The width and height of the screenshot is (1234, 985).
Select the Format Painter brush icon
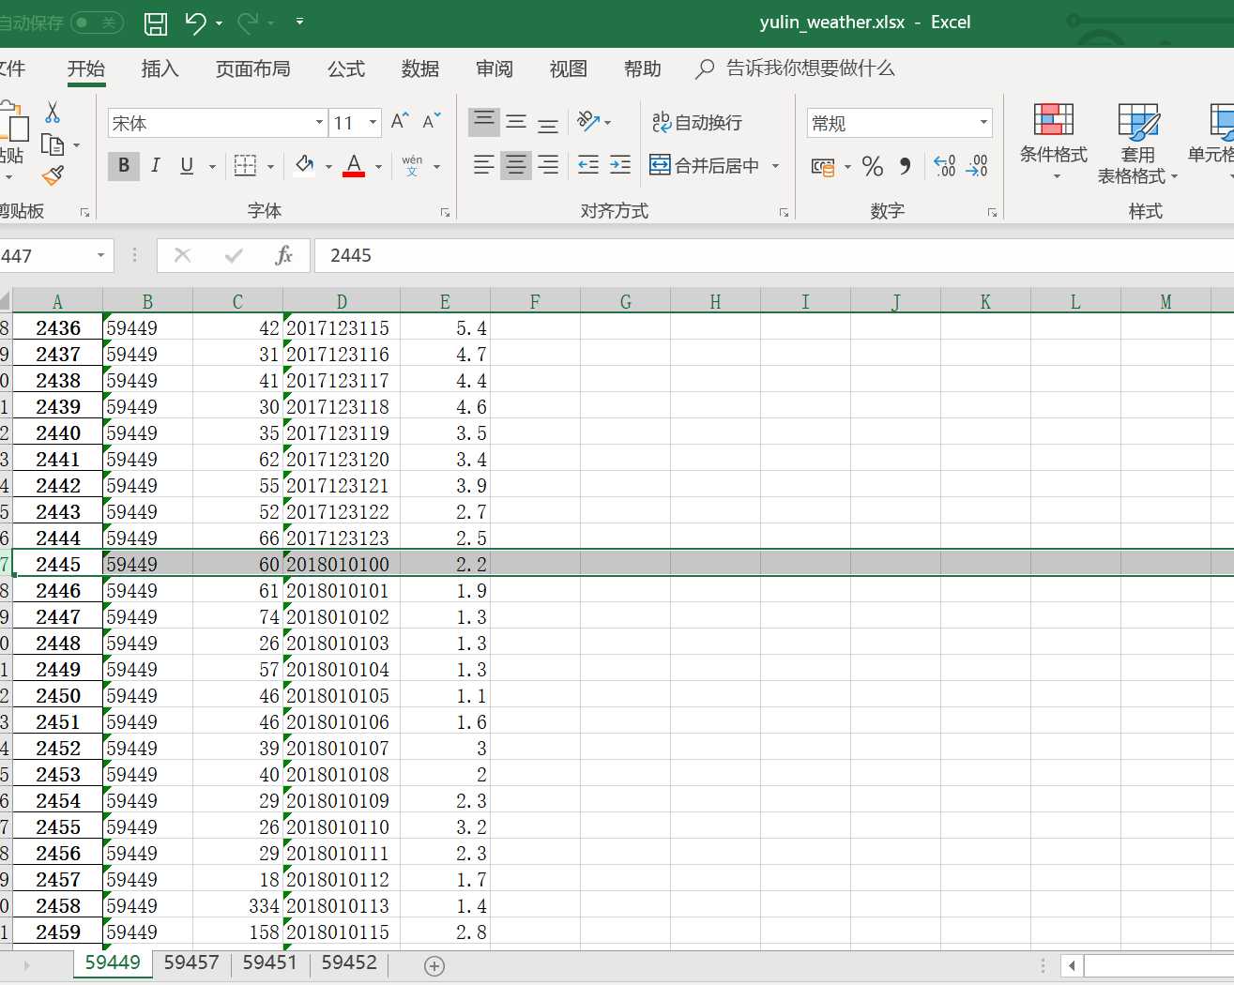(x=53, y=175)
